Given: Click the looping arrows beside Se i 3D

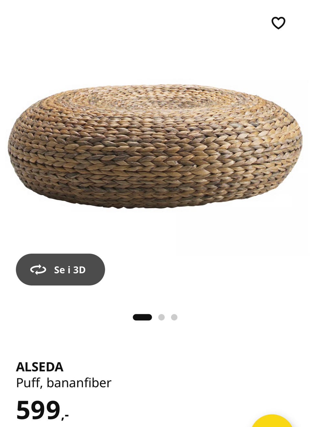Looking at the screenshot, I should [x=38, y=269].
